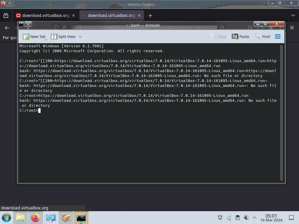The width and height of the screenshot is (299, 224).
Task: Click the Konsole terminal scrollbar
Action: point(281,113)
